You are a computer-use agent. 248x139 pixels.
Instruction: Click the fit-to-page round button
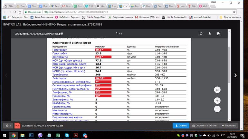[217, 90]
